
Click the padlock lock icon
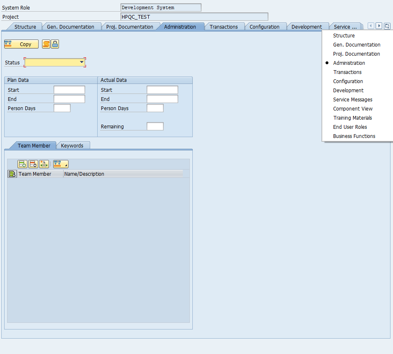click(x=55, y=44)
